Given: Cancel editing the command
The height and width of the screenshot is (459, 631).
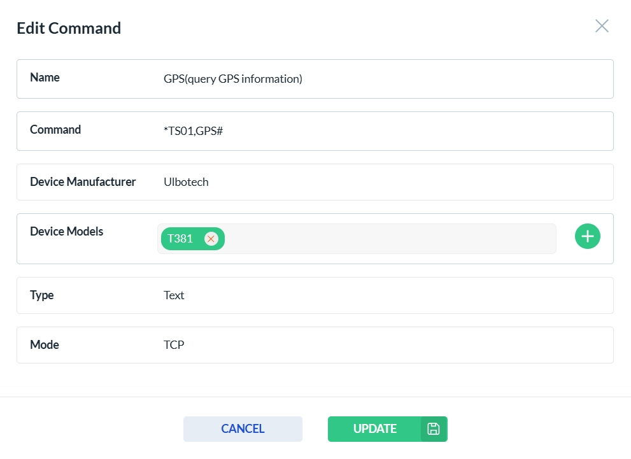Looking at the screenshot, I should point(243,429).
